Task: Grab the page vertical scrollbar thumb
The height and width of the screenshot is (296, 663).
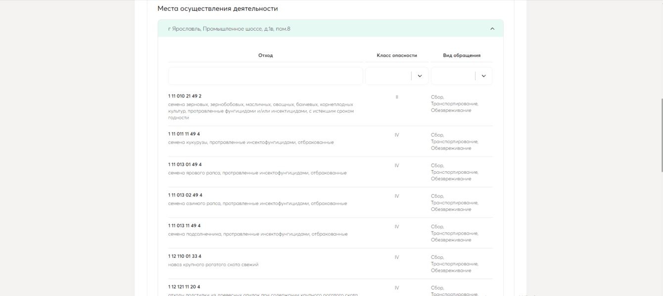Action: coord(661,135)
